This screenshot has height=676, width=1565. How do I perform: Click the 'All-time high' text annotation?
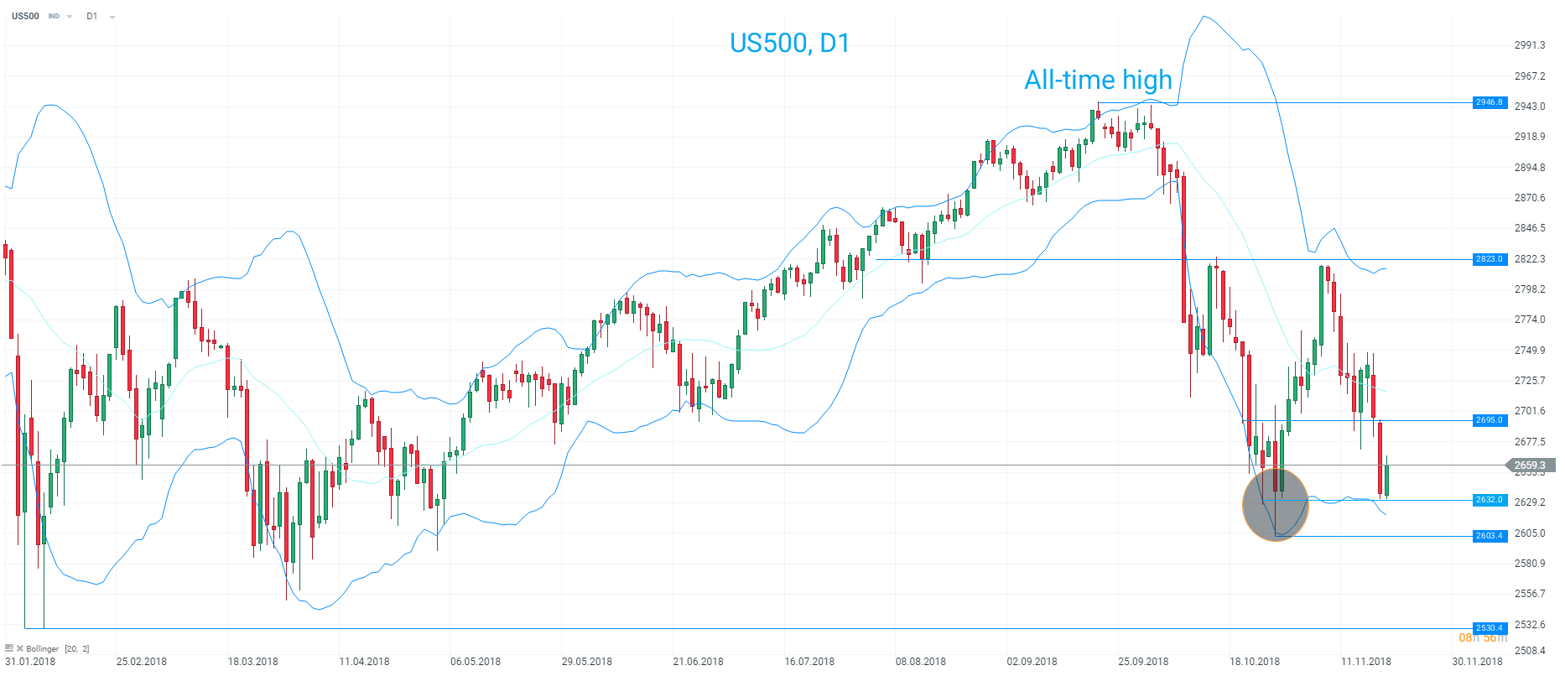click(1098, 80)
